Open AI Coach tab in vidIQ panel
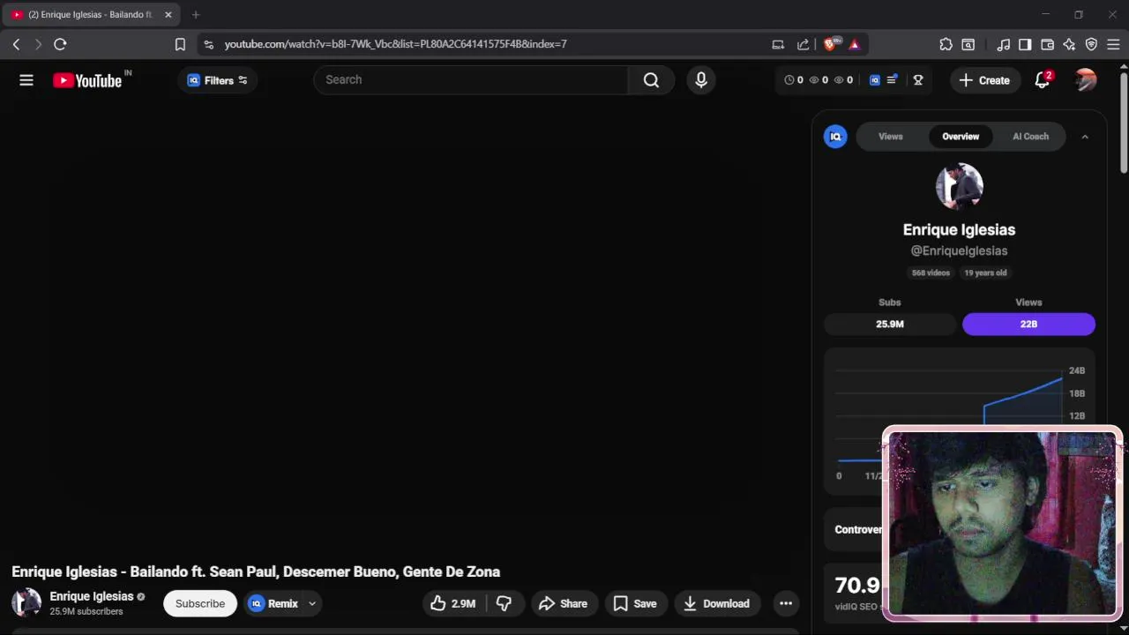The width and height of the screenshot is (1129, 635). pos(1030,137)
